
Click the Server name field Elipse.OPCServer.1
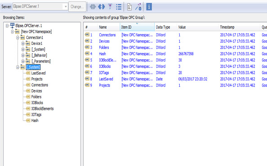click(x=38, y=6)
